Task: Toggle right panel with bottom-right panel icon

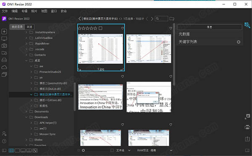Action: tap(247, 151)
